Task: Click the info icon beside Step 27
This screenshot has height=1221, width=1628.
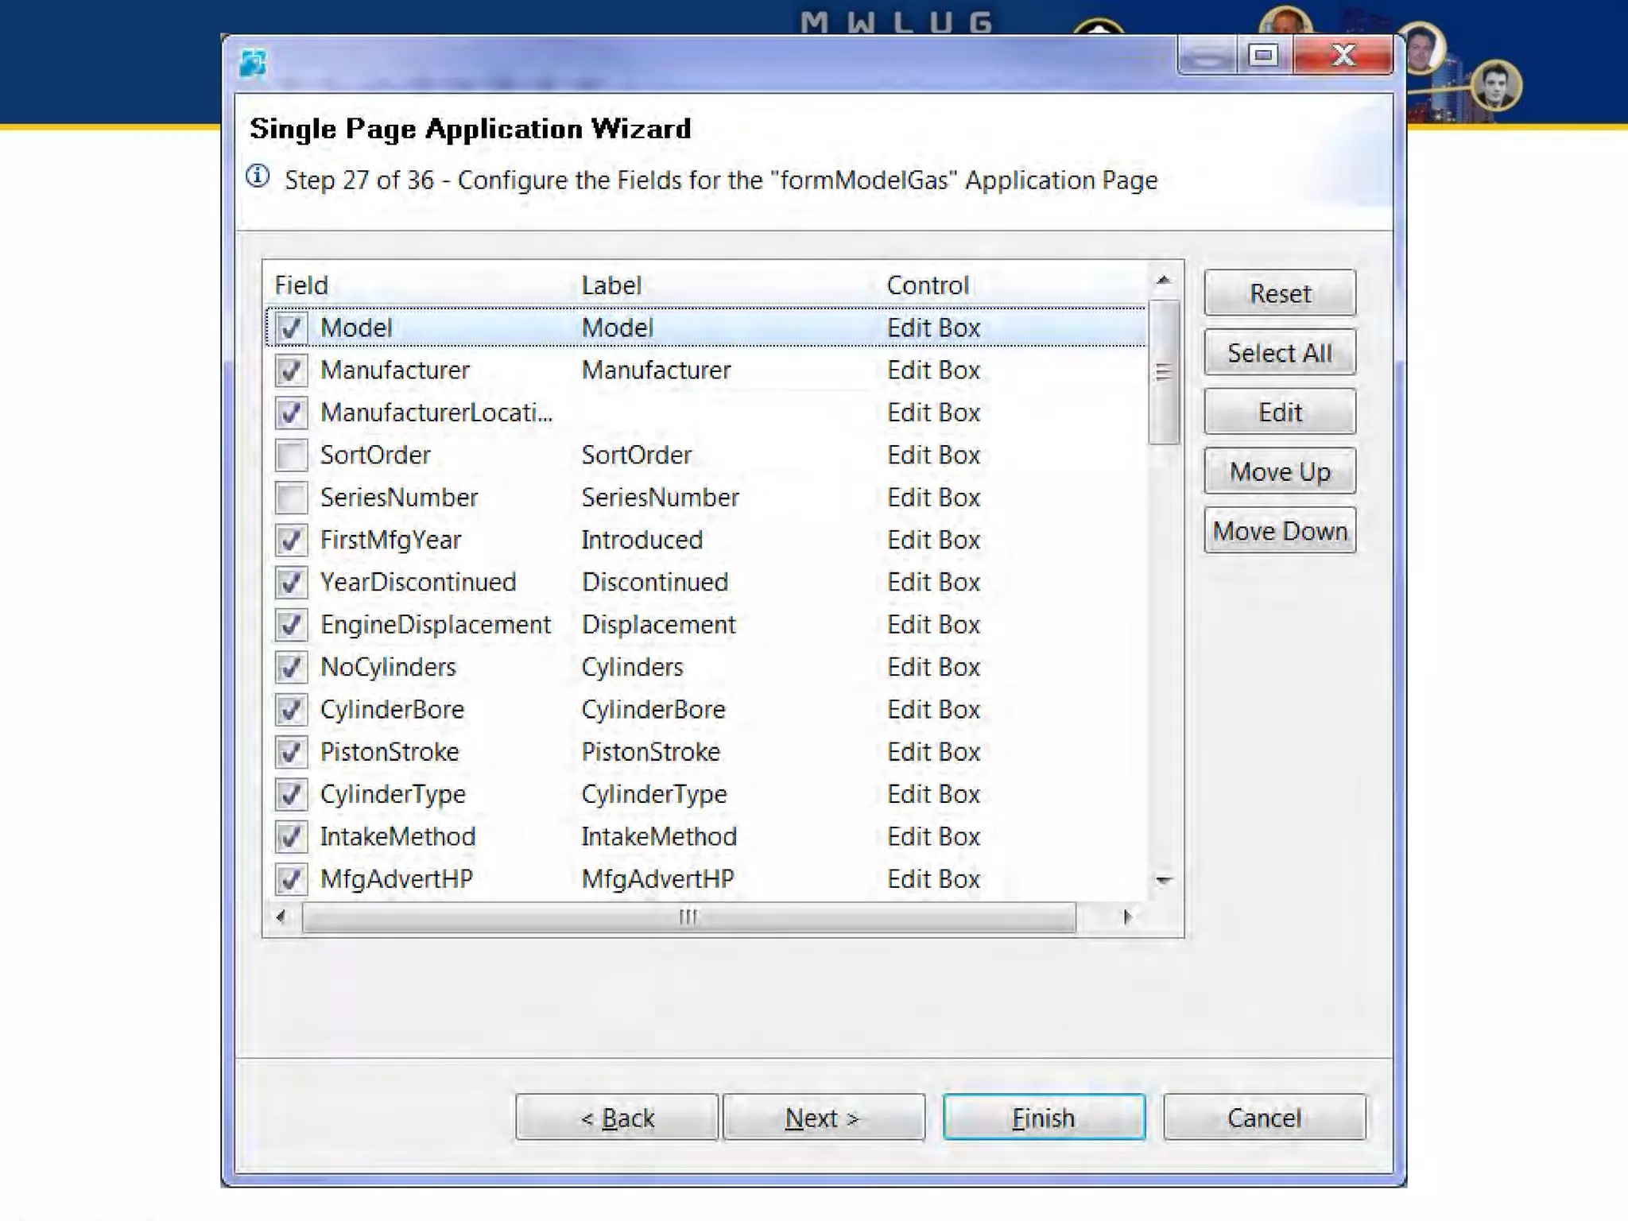Action: [258, 176]
